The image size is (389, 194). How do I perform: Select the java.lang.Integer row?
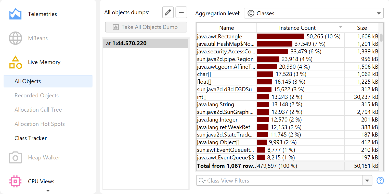click(288, 120)
